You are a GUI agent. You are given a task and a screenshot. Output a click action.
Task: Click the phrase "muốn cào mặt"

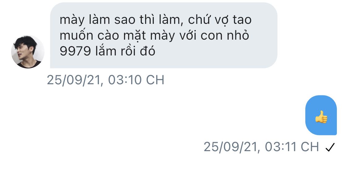point(103,36)
